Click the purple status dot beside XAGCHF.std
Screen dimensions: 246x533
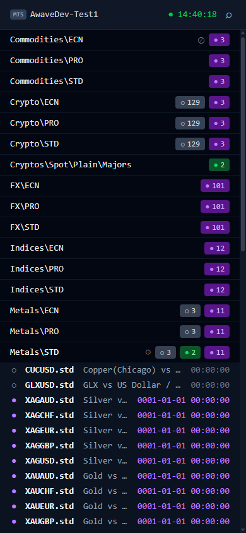(x=14, y=416)
